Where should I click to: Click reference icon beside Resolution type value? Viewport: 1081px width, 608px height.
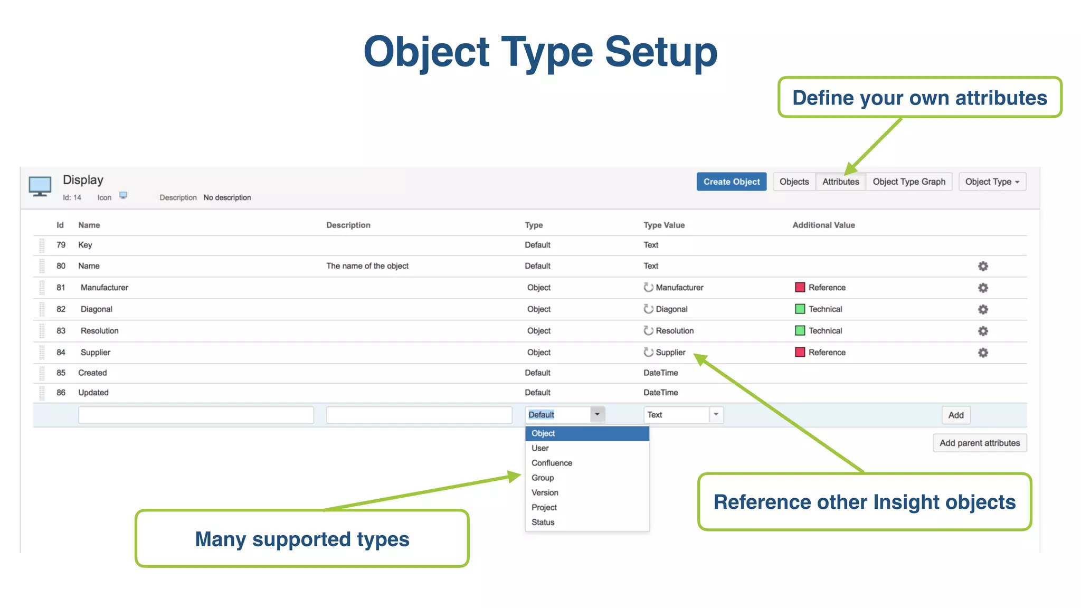click(x=648, y=330)
